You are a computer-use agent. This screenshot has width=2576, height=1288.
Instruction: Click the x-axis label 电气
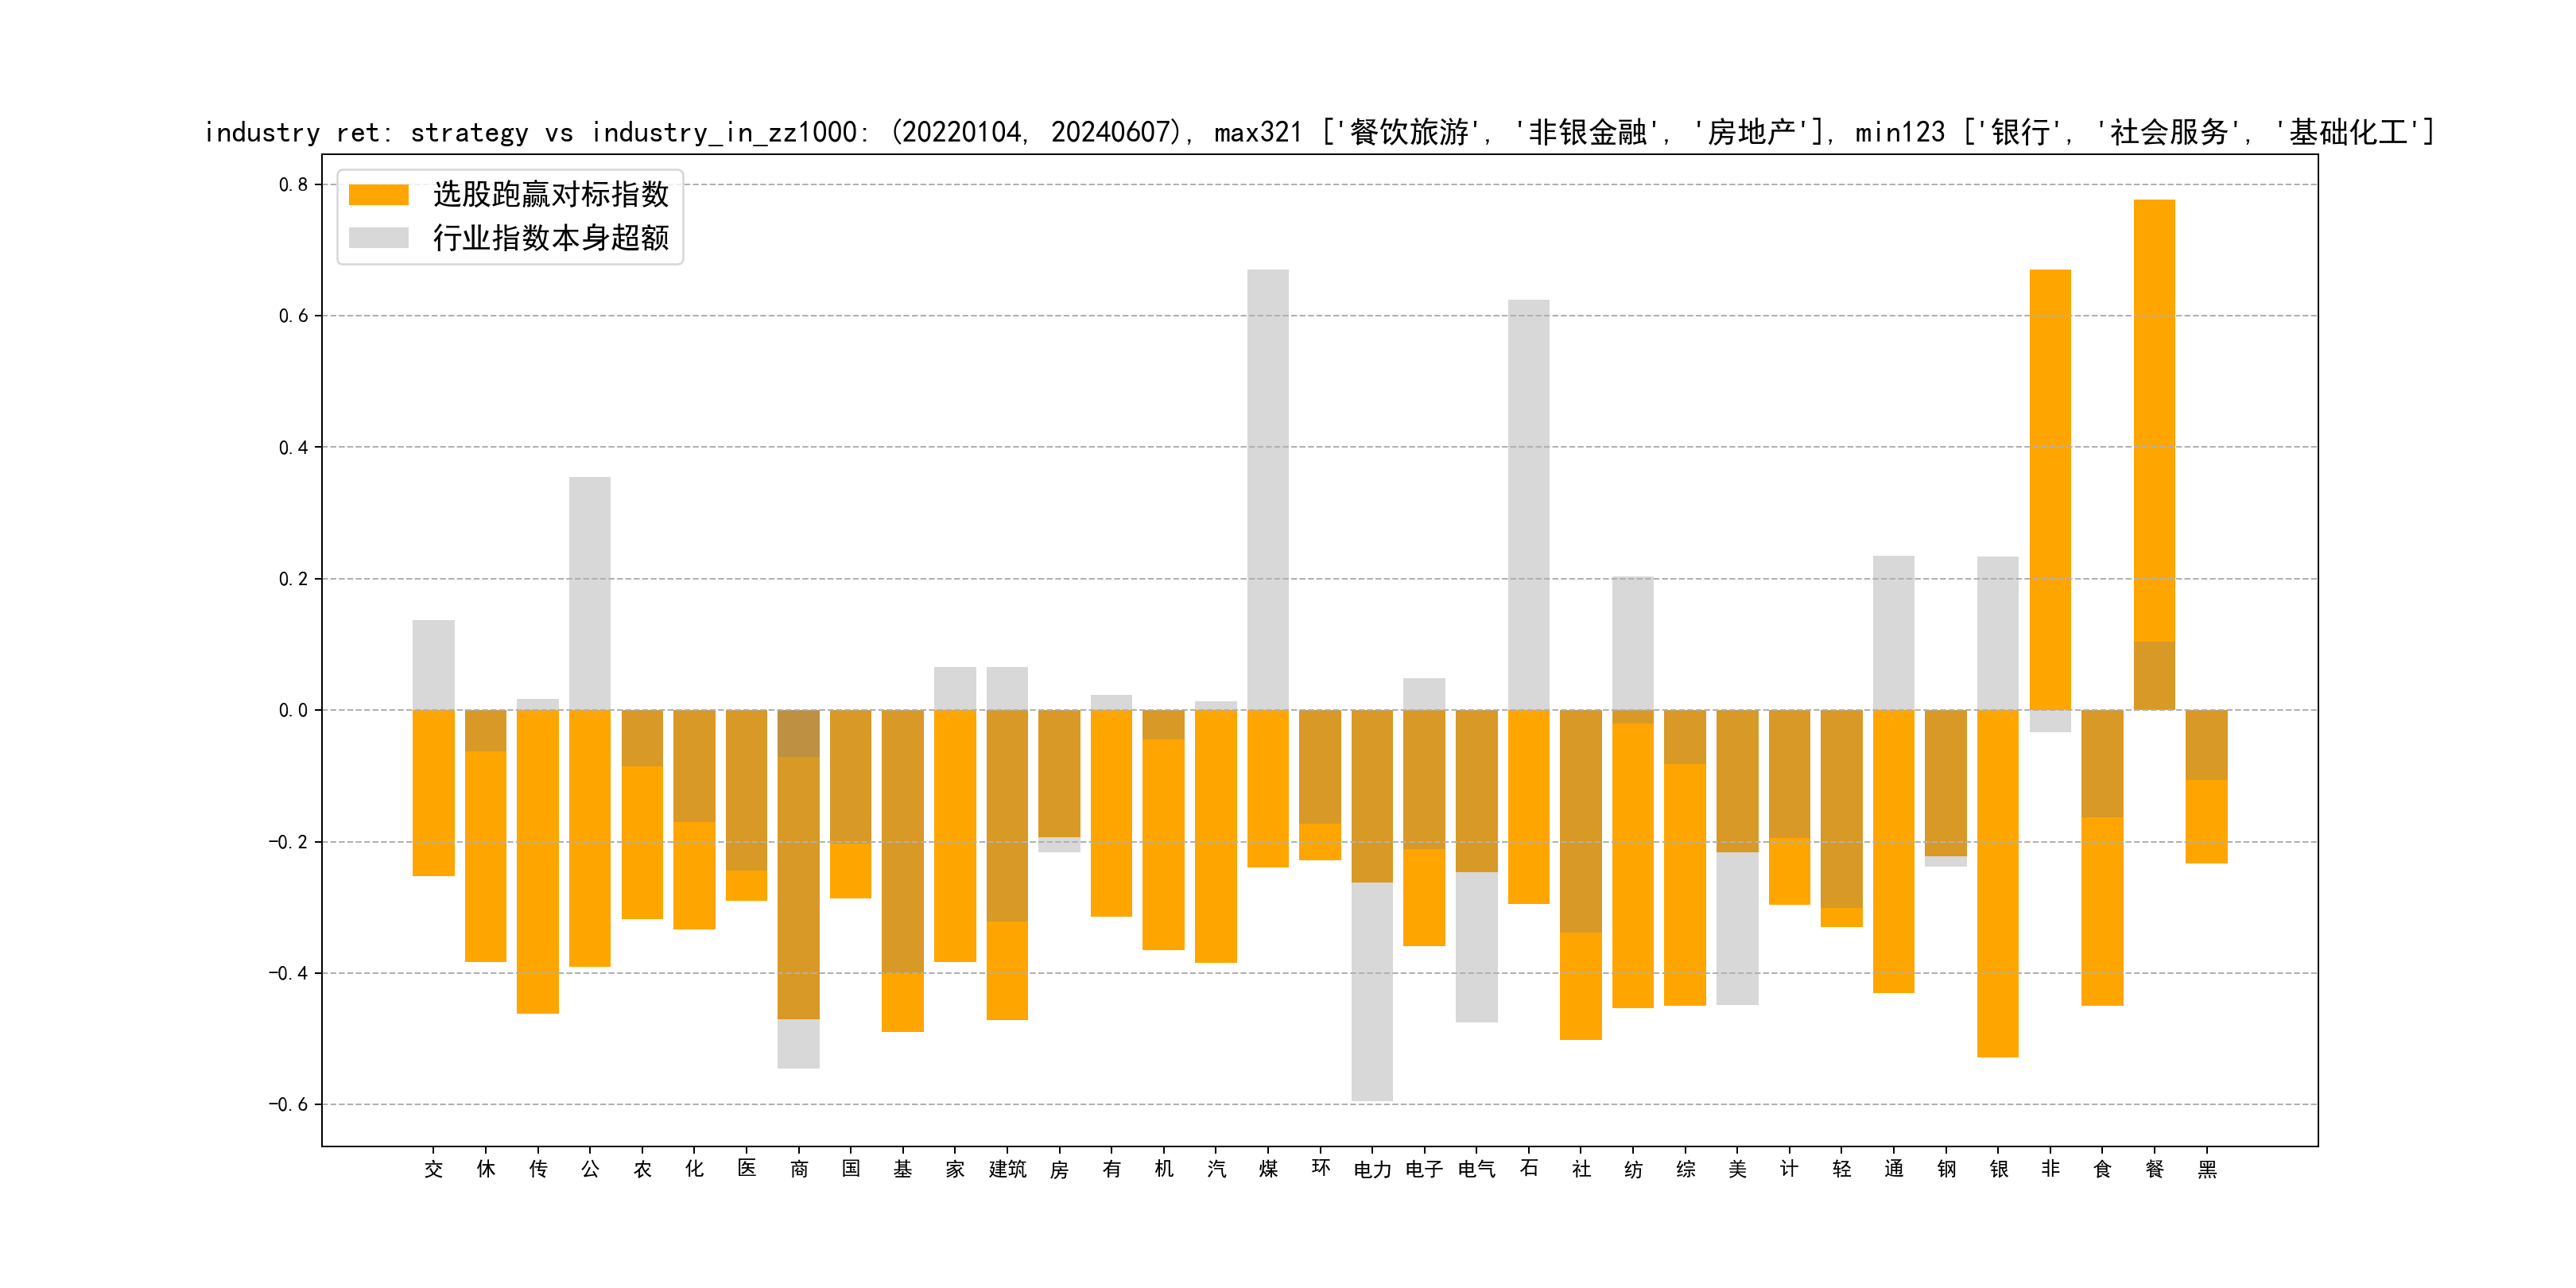pyautogui.click(x=1476, y=1169)
